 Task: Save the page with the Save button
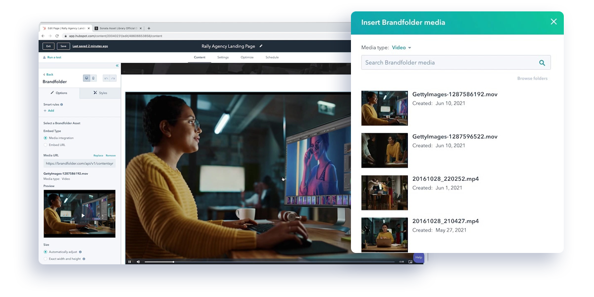(63, 46)
